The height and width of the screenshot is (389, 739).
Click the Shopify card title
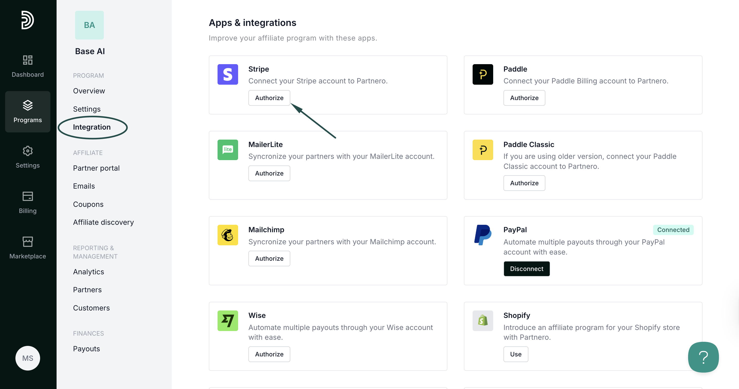click(516, 315)
